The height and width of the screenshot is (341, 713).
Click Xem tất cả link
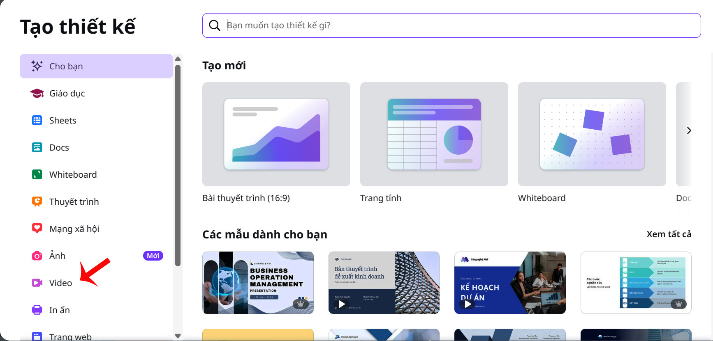(669, 234)
